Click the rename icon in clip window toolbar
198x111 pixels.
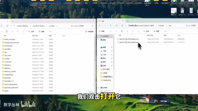tap(127, 31)
